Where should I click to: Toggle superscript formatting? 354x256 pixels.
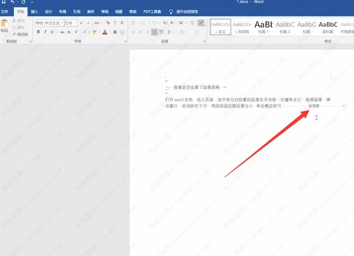tap(76, 32)
